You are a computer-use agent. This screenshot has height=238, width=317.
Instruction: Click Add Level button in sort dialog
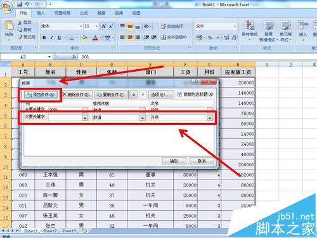[x=41, y=95]
